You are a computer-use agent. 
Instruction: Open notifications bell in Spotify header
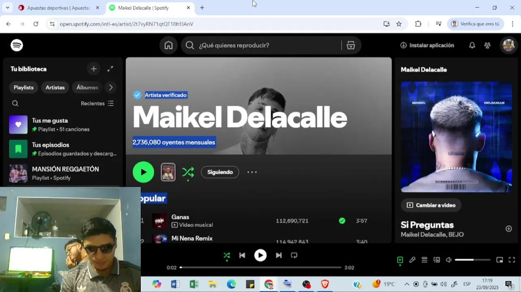472,45
